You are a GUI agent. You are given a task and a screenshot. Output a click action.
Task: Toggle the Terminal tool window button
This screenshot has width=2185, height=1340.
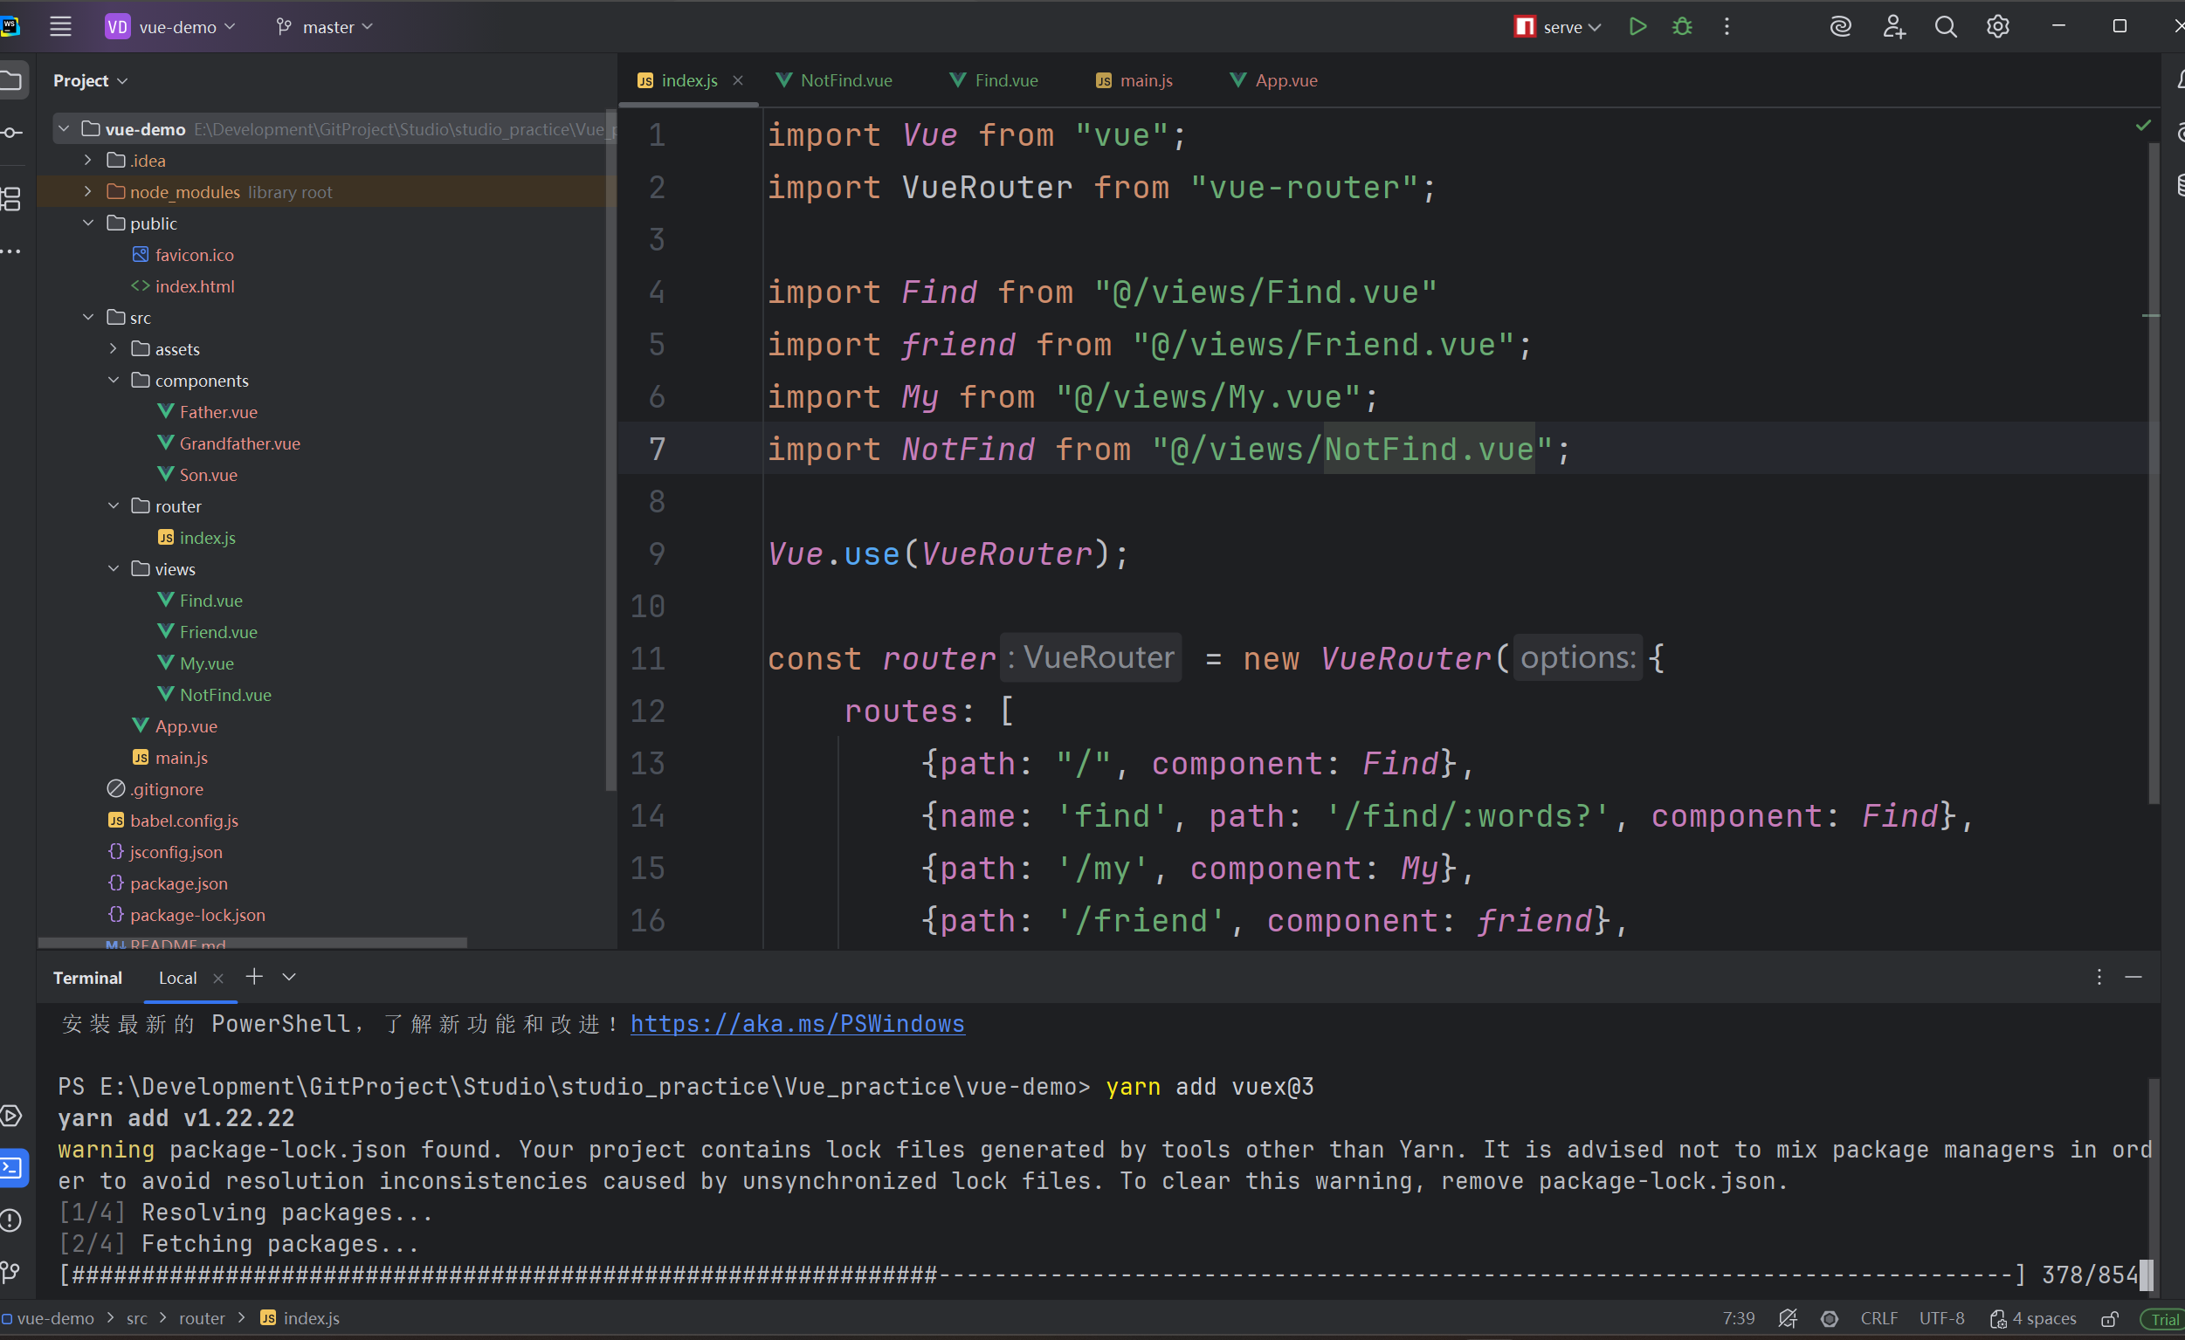point(12,1167)
